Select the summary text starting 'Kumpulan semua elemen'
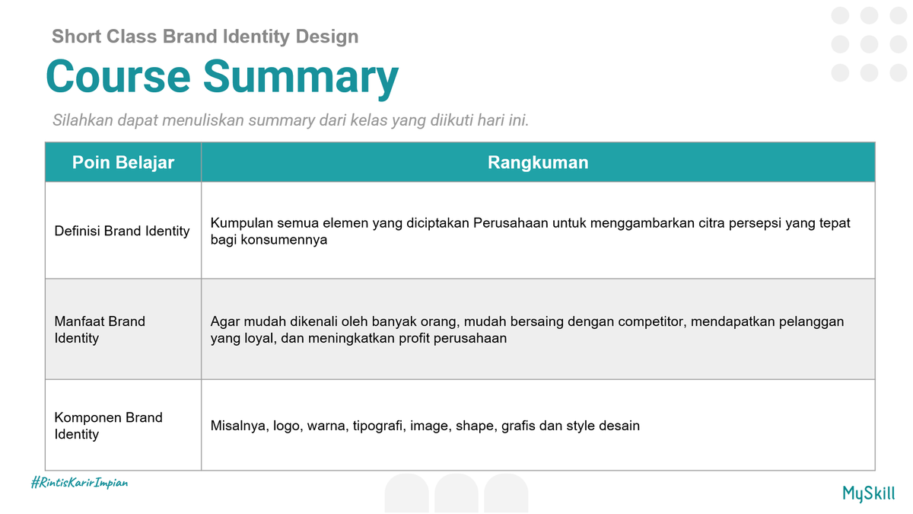 (x=530, y=231)
